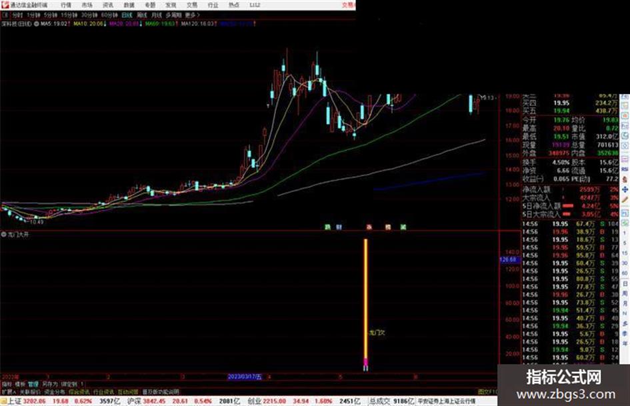Image resolution: width=630 pixels, height=406 pixels.
Task: Open the 综合资讯 tab
Action: pyautogui.click(x=79, y=392)
